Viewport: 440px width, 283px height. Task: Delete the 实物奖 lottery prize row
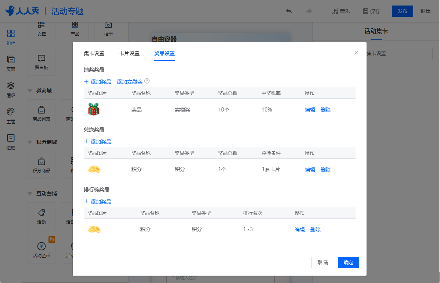[x=325, y=110]
